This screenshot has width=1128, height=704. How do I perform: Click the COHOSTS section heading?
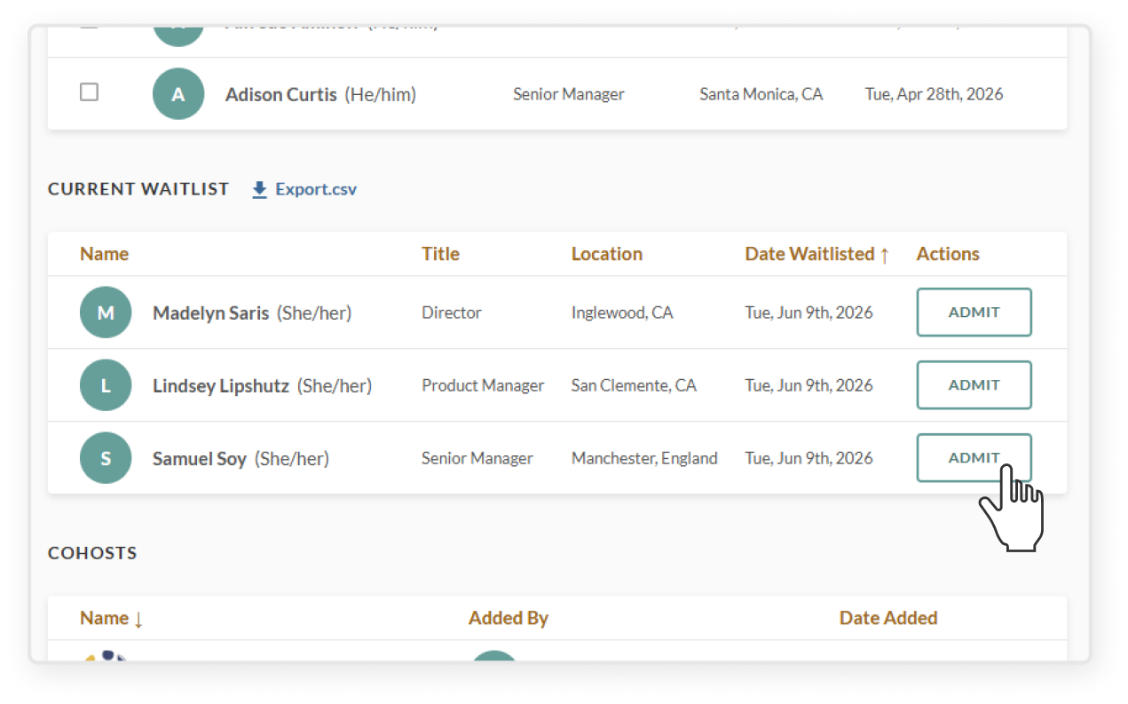coord(92,553)
